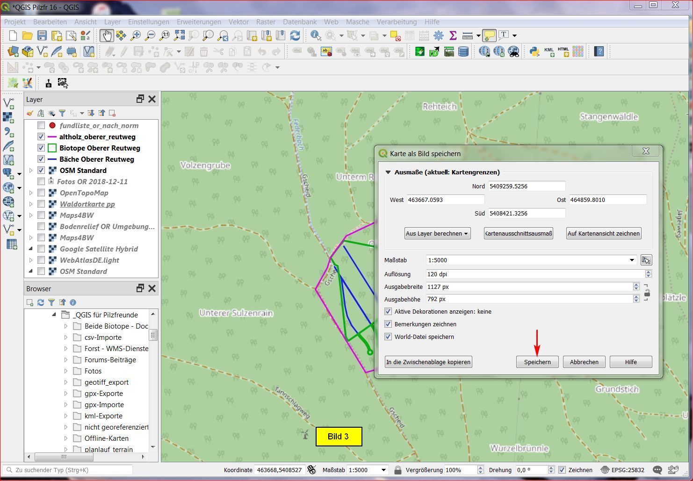Open the Maßstab dropdown in the dialog
The image size is (693, 481).
[x=632, y=260]
